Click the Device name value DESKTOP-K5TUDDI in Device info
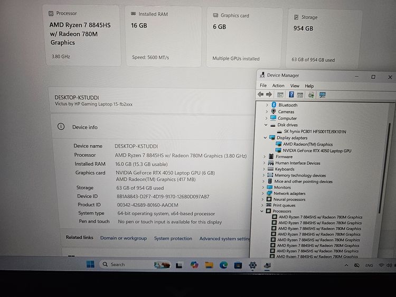This screenshot has height=297, width=396. pos(136,146)
